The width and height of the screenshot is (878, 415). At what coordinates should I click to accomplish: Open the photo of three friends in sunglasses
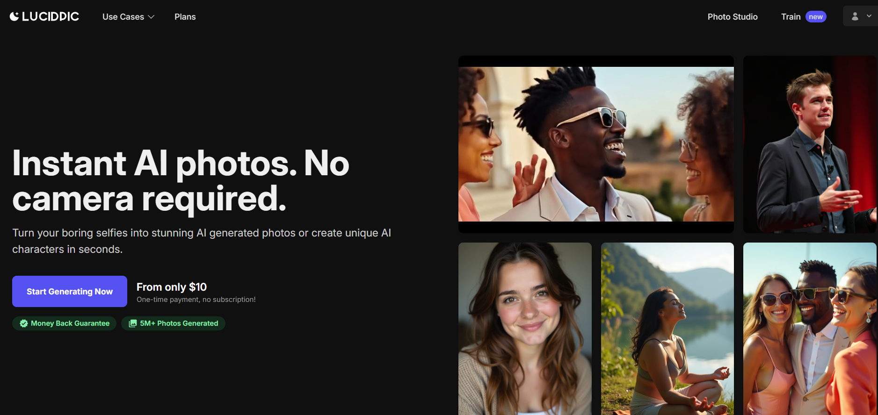[x=810, y=329]
